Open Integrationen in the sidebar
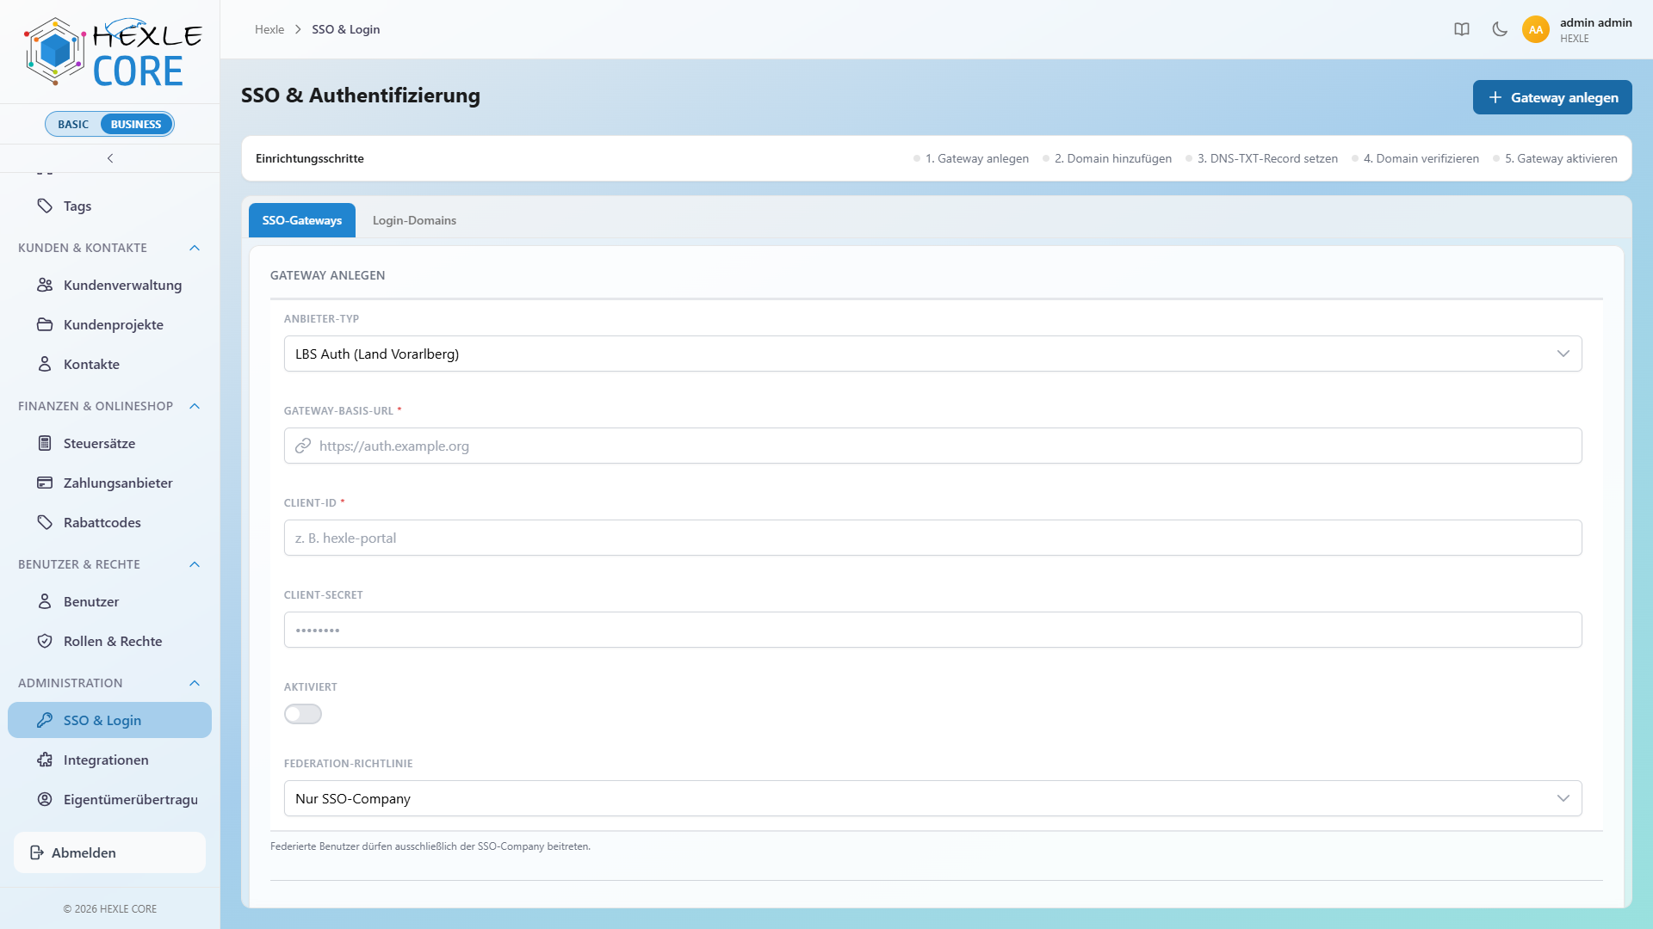Viewport: 1653px width, 929px height. coord(110,760)
